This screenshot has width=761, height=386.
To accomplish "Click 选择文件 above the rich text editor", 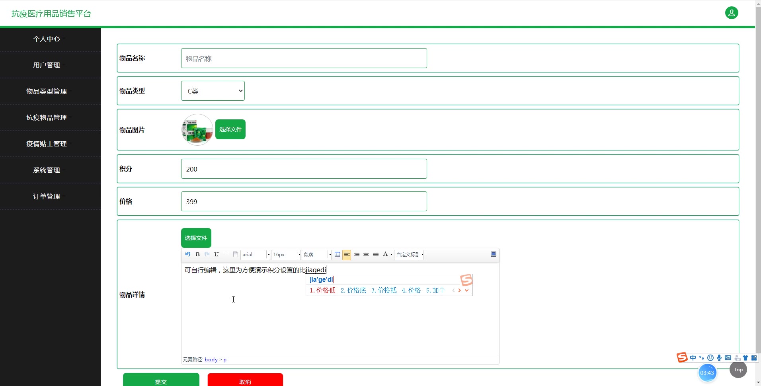I will [196, 238].
